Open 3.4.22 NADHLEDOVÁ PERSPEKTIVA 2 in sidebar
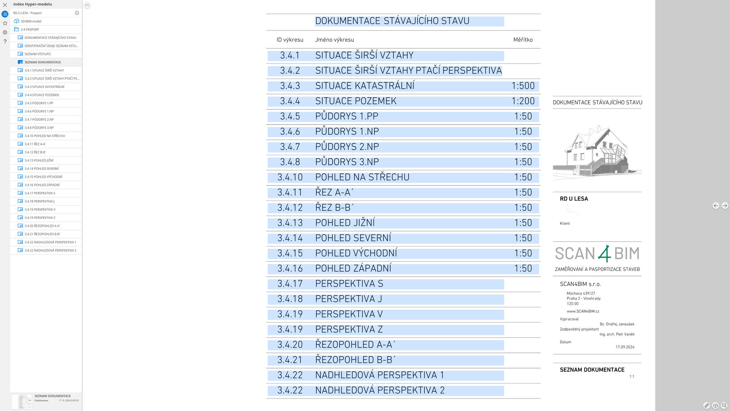The height and width of the screenshot is (411, 730). click(x=50, y=250)
